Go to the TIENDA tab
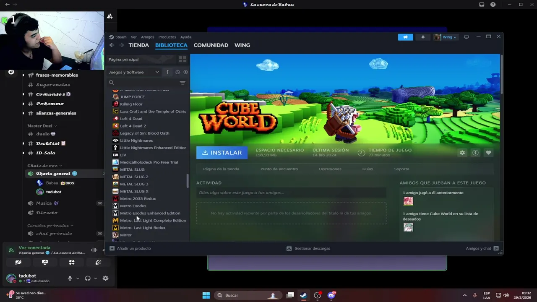The width and height of the screenshot is (537, 302). tap(138, 45)
